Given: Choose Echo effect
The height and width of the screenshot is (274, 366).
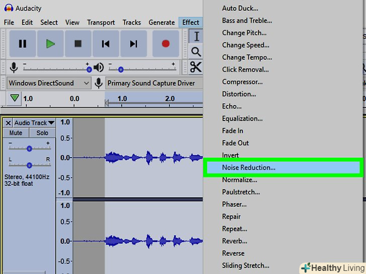Looking at the screenshot, I should coord(232,106).
